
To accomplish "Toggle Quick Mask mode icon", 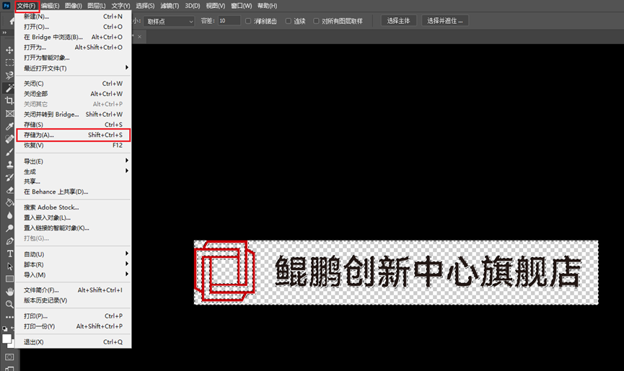I will (x=9, y=357).
